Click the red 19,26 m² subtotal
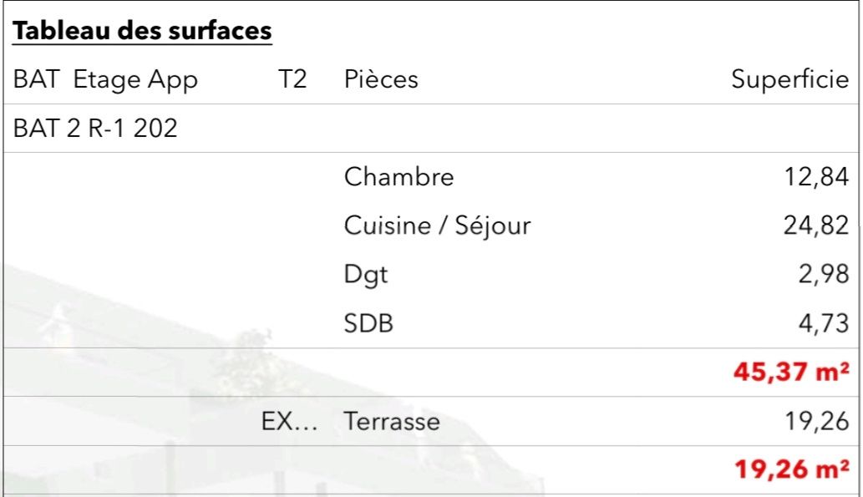 792,469
